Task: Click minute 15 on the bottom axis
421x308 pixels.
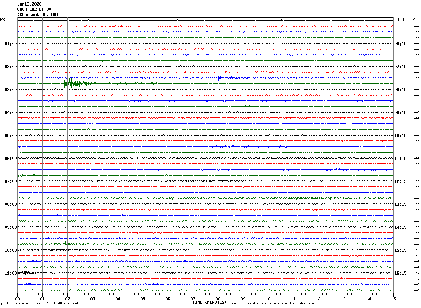Action: coord(393,299)
